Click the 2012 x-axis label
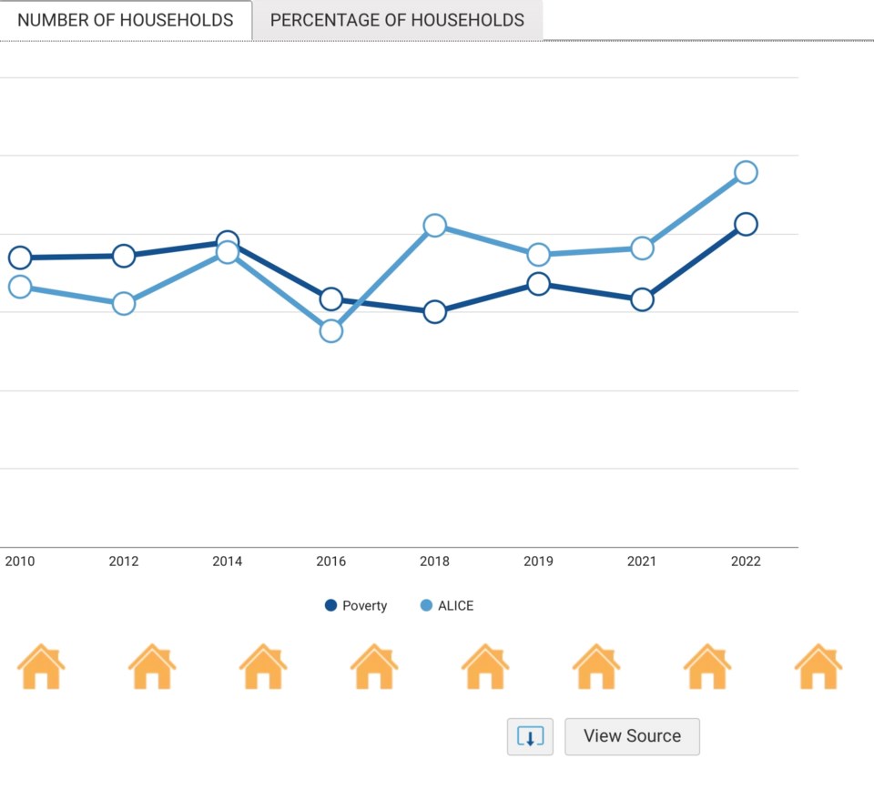874x789 pixels. 124,561
